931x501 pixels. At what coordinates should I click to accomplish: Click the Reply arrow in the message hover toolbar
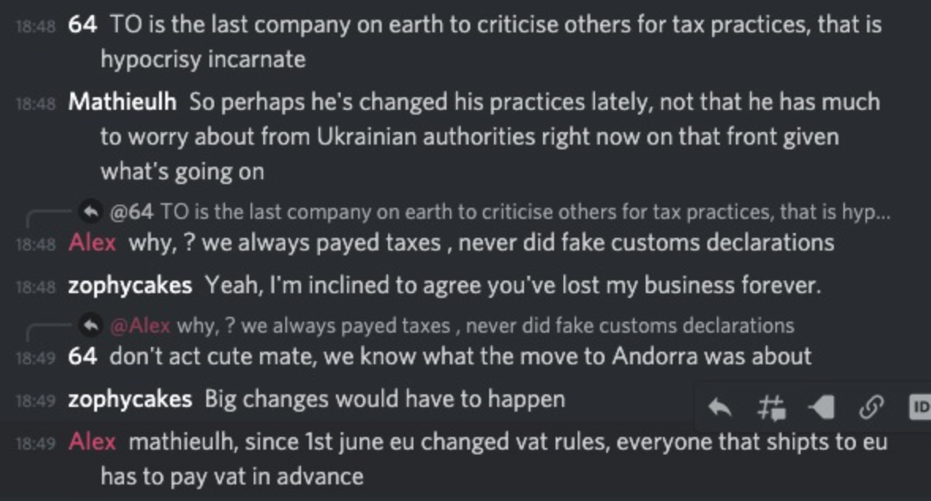click(x=719, y=408)
